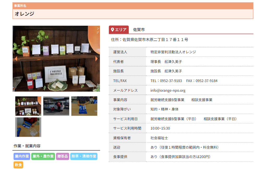The height and width of the screenshot is (169, 266).
Task: Click the main soap display photo
Action: [56, 59]
